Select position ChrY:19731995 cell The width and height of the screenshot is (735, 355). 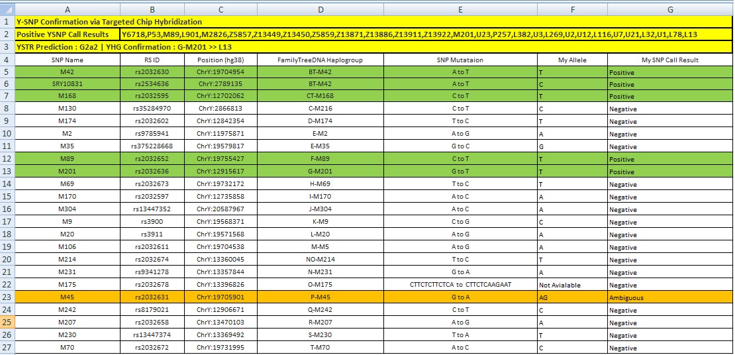pyautogui.click(x=220, y=348)
